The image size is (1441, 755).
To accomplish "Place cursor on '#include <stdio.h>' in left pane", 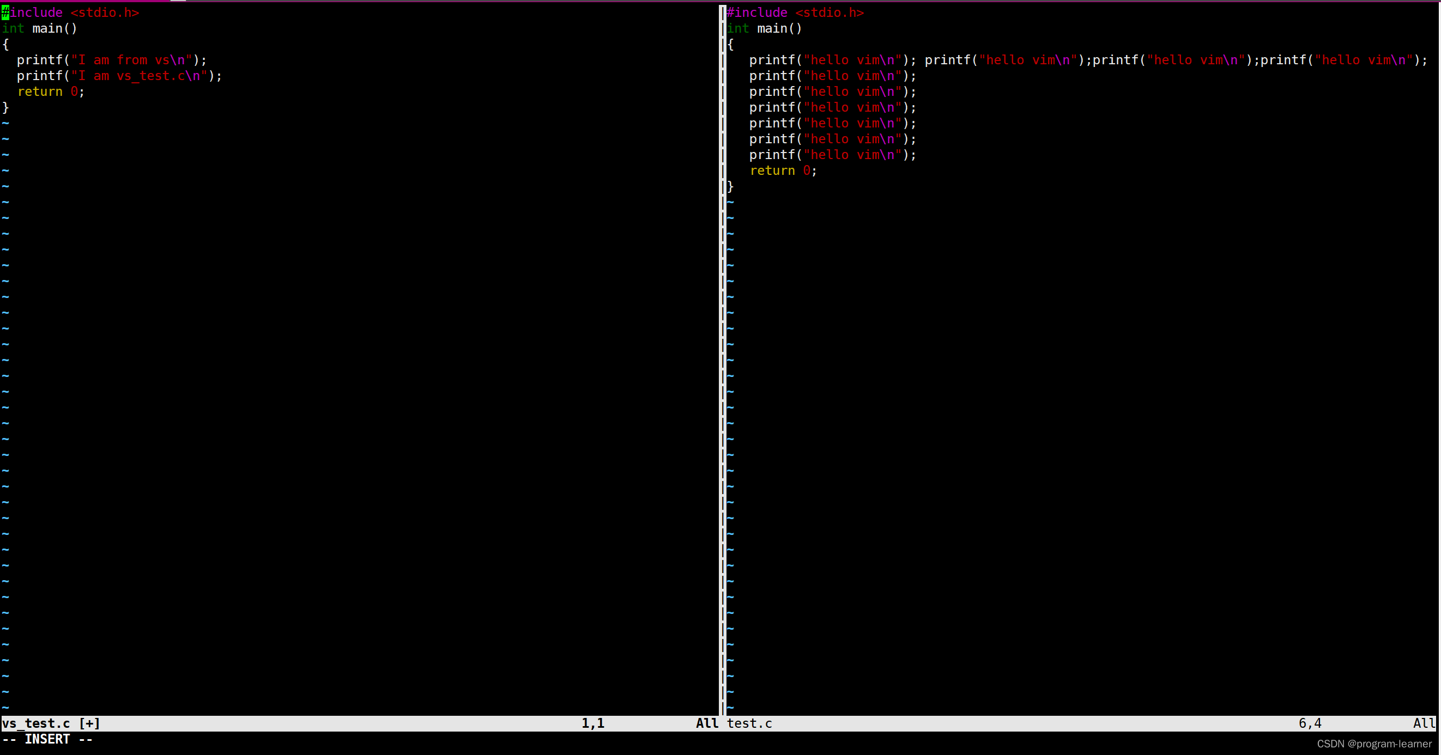I will (70, 13).
